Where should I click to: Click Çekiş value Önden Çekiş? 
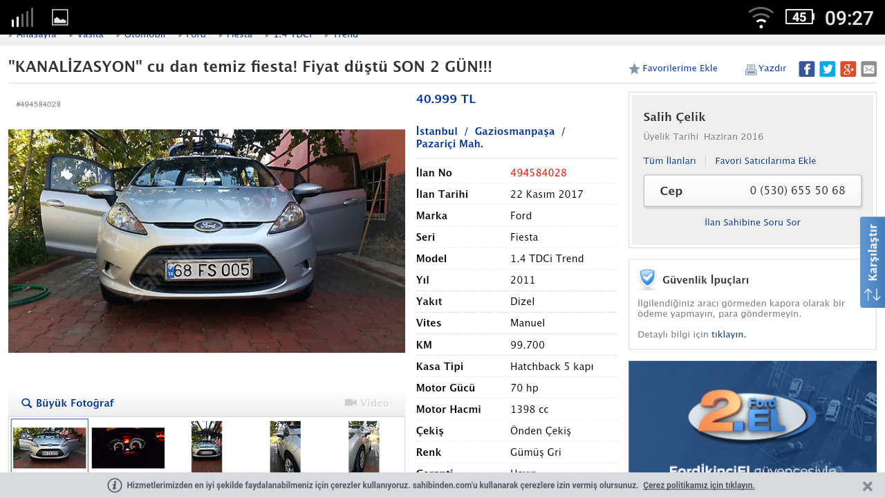click(541, 431)
